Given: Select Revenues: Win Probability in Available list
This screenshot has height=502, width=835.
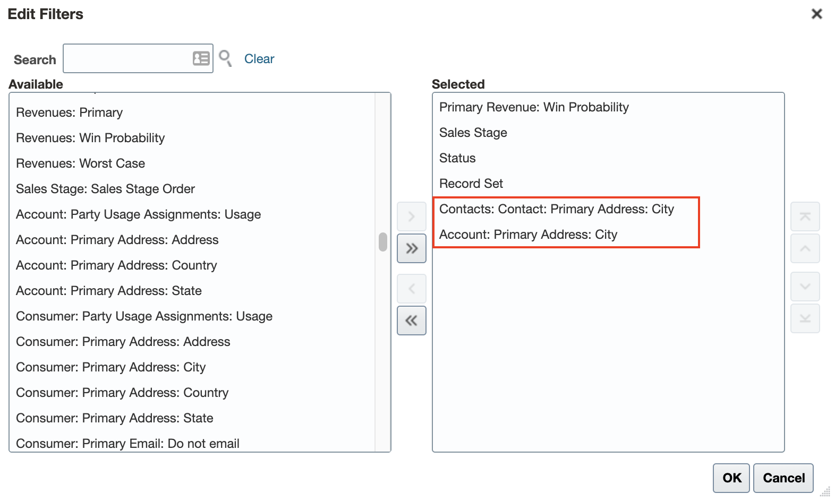Looking at the screenshot, I should coord(90,138).
